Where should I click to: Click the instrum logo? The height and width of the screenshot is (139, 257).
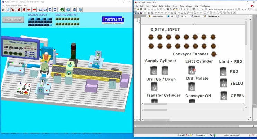113,20
